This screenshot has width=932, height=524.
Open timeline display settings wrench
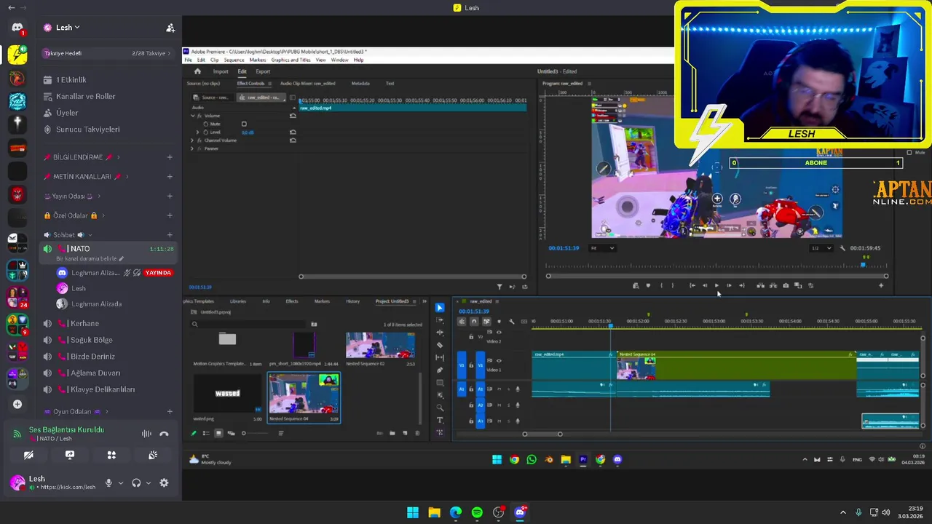pos(511,321)
